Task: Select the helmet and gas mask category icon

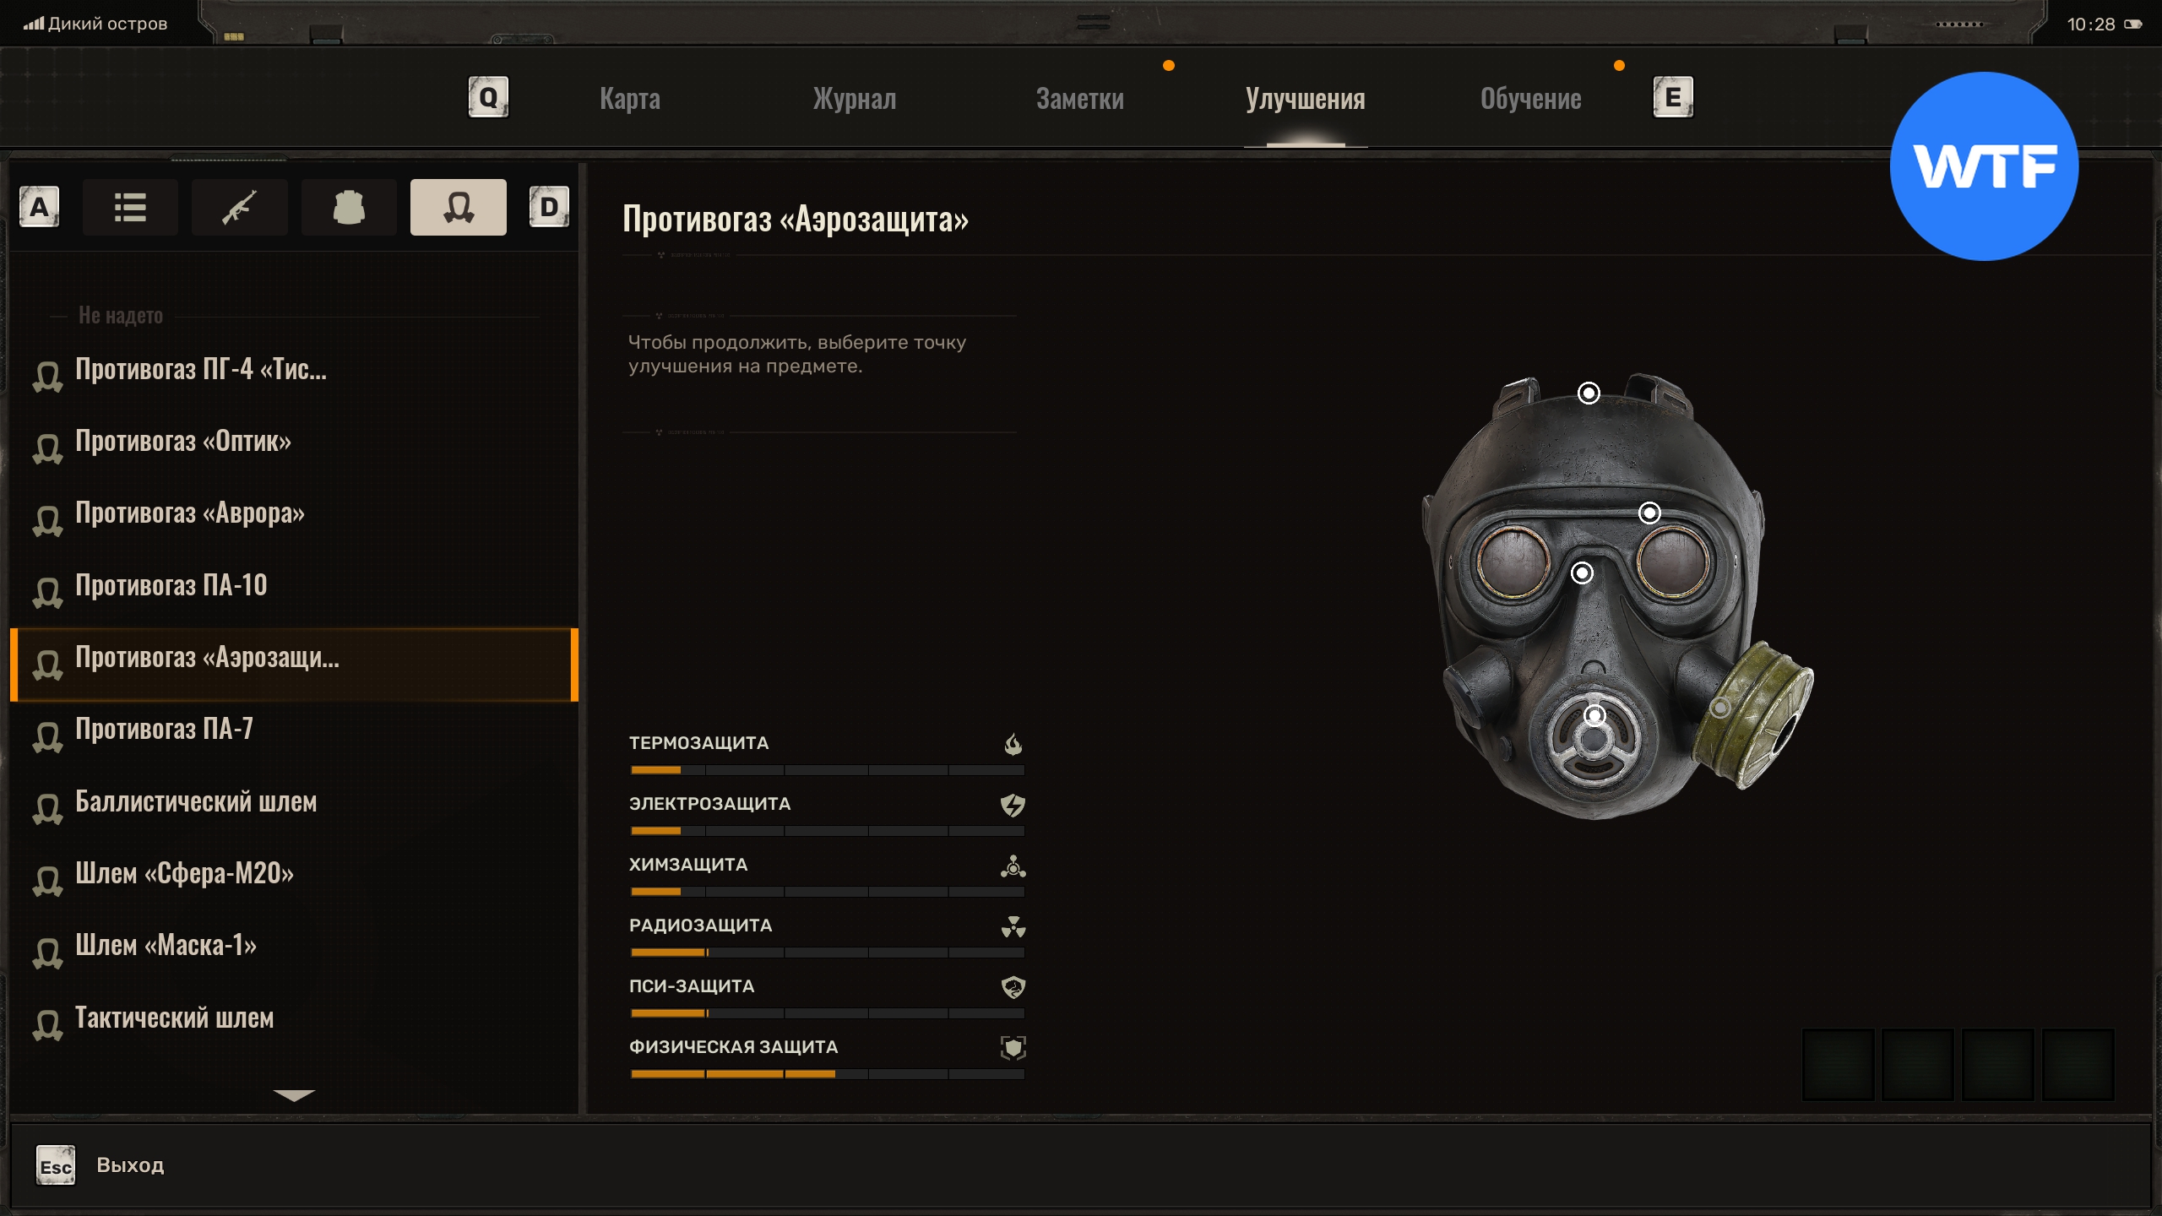Action: (458, 207)
